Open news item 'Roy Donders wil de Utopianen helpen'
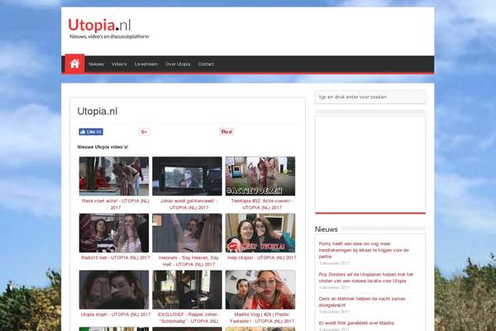This screenshot has height=331, width=496. point(366,277)
